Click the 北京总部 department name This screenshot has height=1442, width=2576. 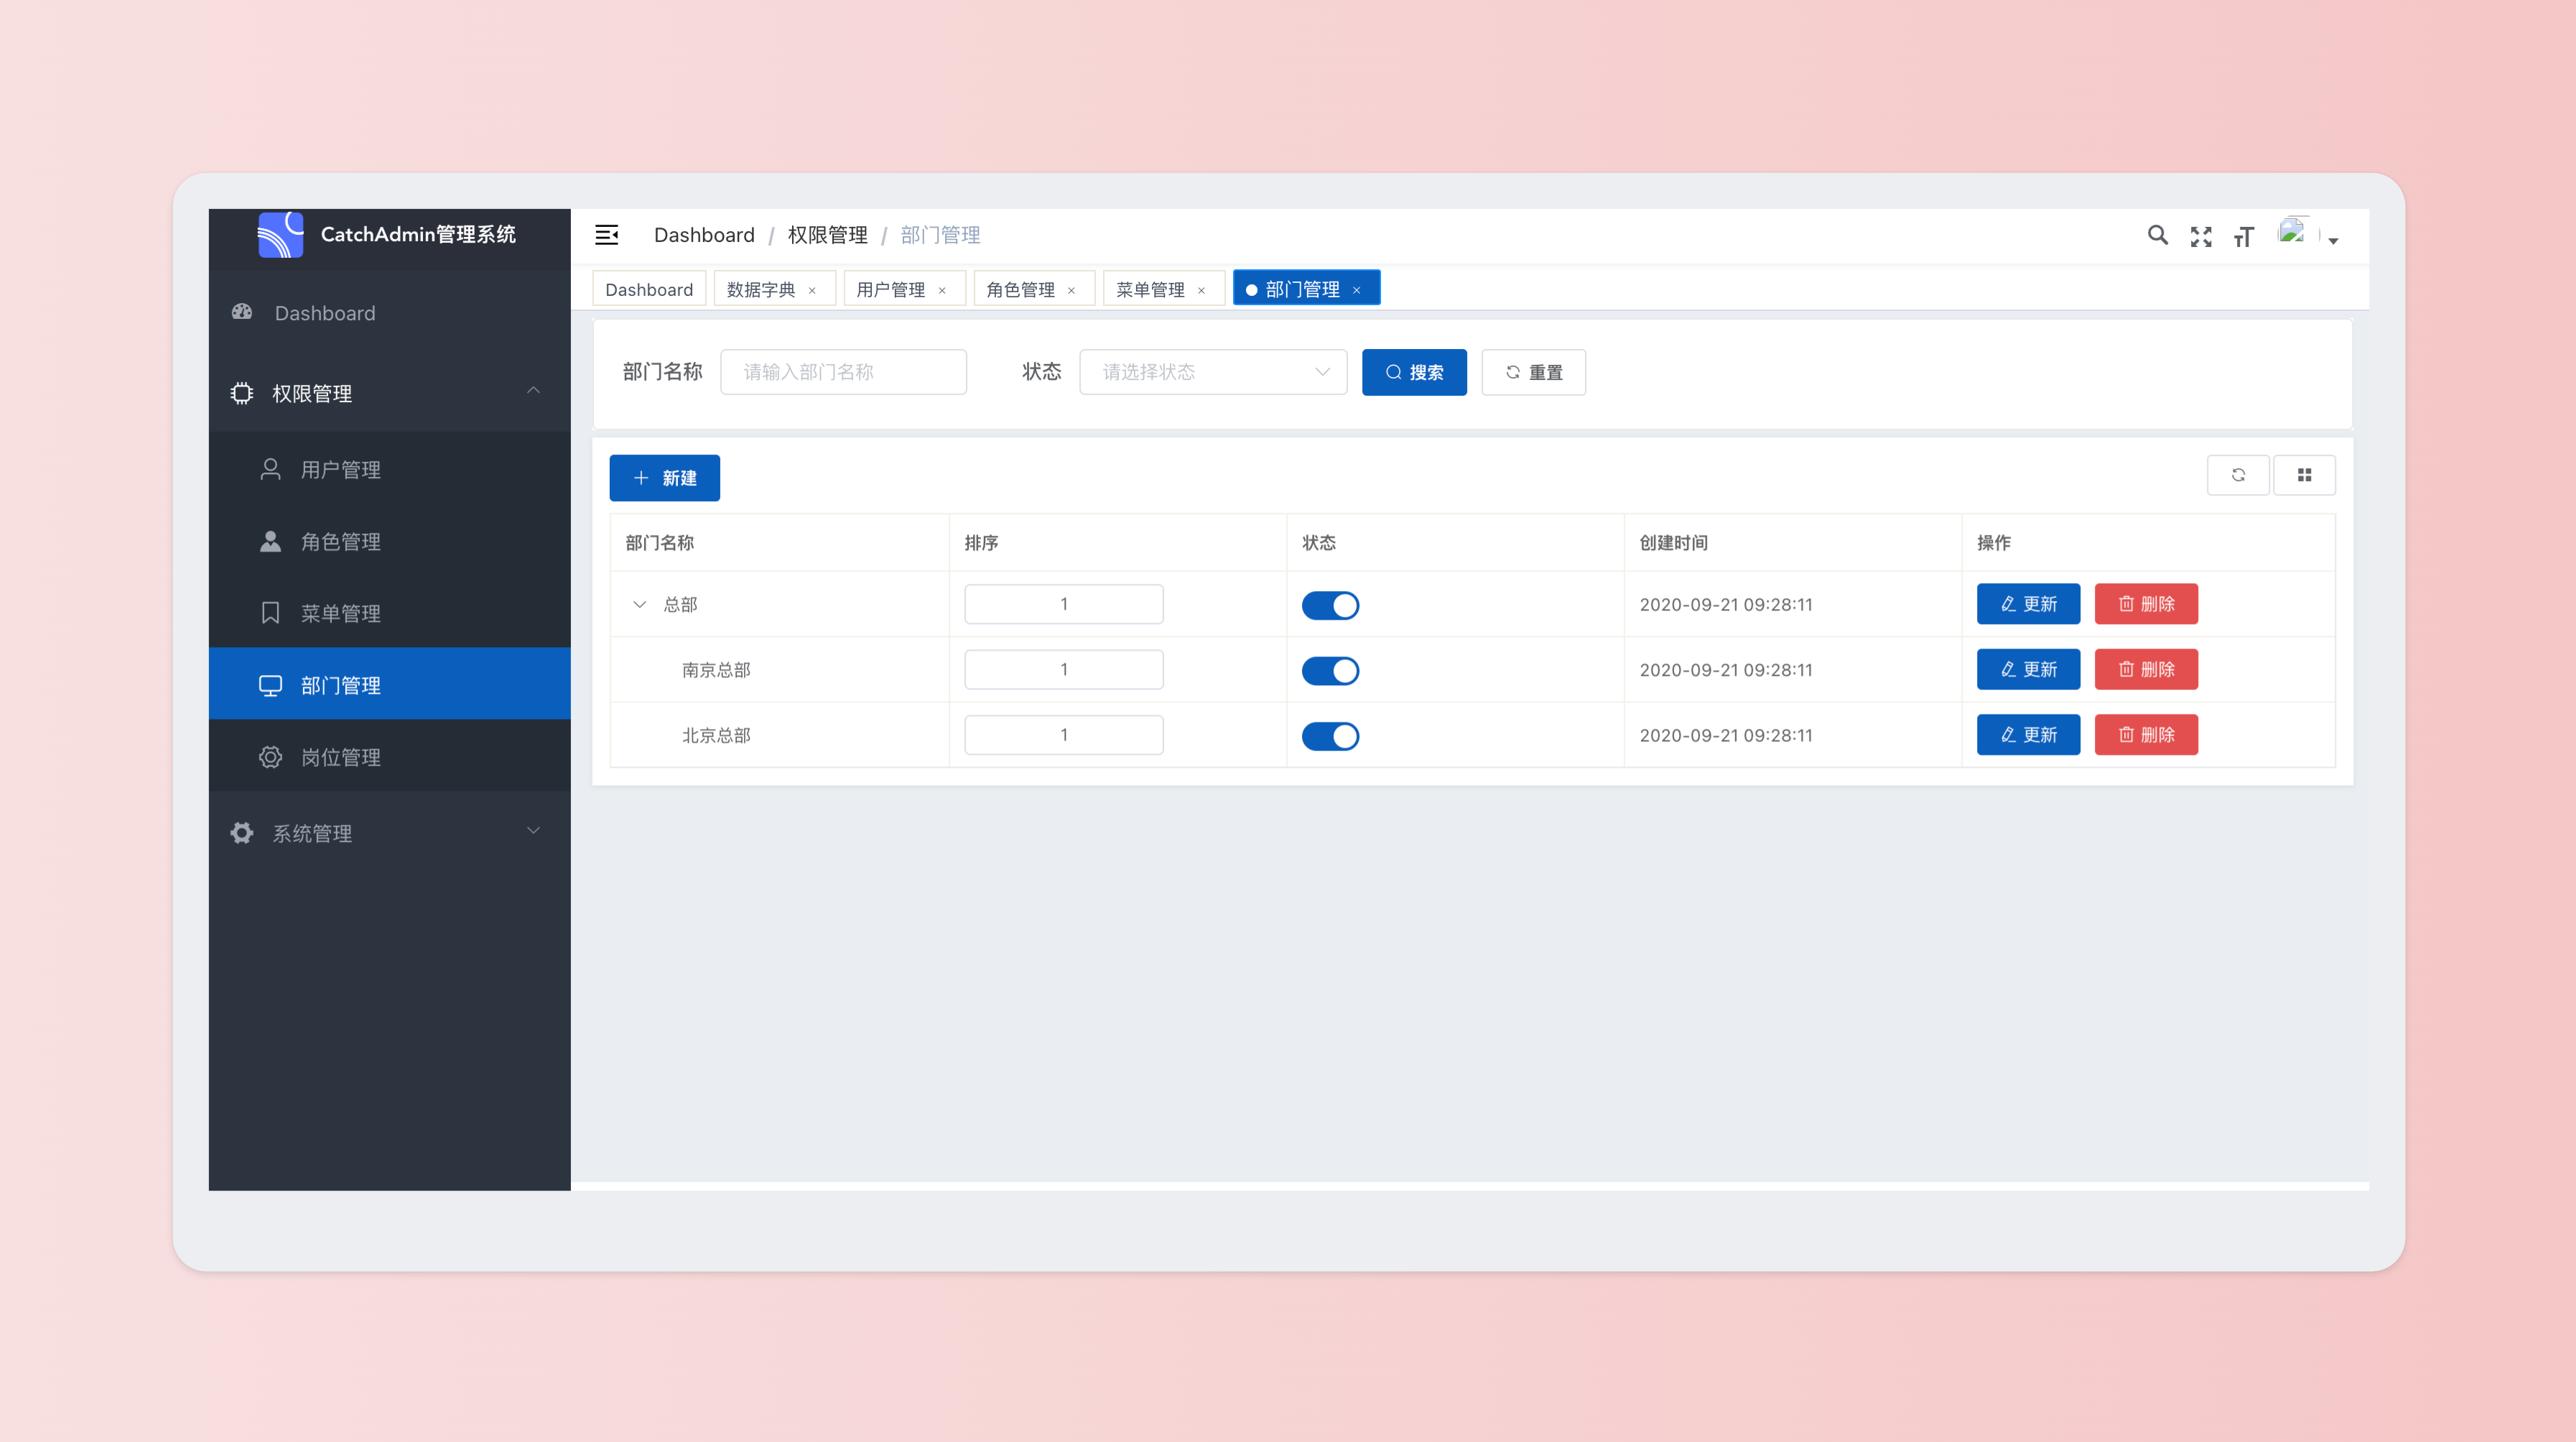click(x=716, y=735)
